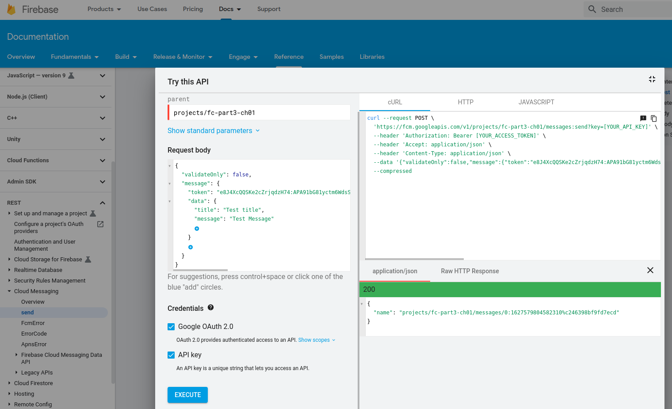Open the Engage dropdown
This screenshot has height=409, width=672.
coord(243,57)
